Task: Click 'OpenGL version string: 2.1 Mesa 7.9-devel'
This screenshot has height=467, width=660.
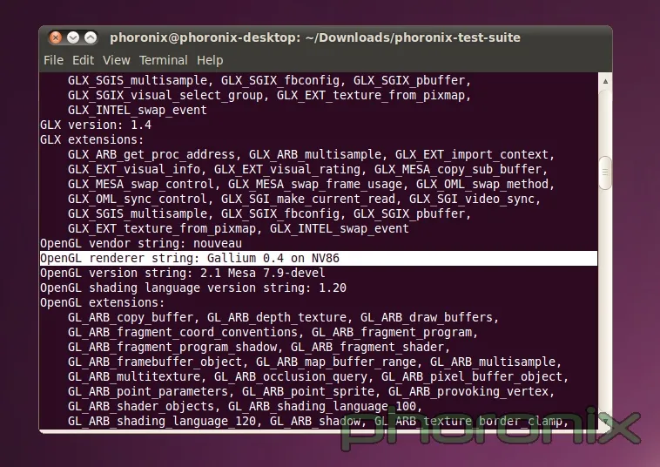Action: coord(183,273)
